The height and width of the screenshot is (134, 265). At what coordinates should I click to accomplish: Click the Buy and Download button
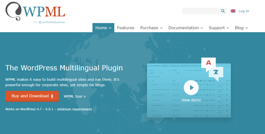[32, 96]
